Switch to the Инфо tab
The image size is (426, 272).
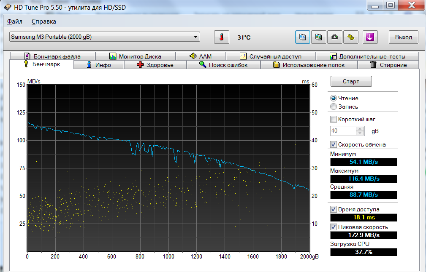pyautogui.click(x=99, y=65)
